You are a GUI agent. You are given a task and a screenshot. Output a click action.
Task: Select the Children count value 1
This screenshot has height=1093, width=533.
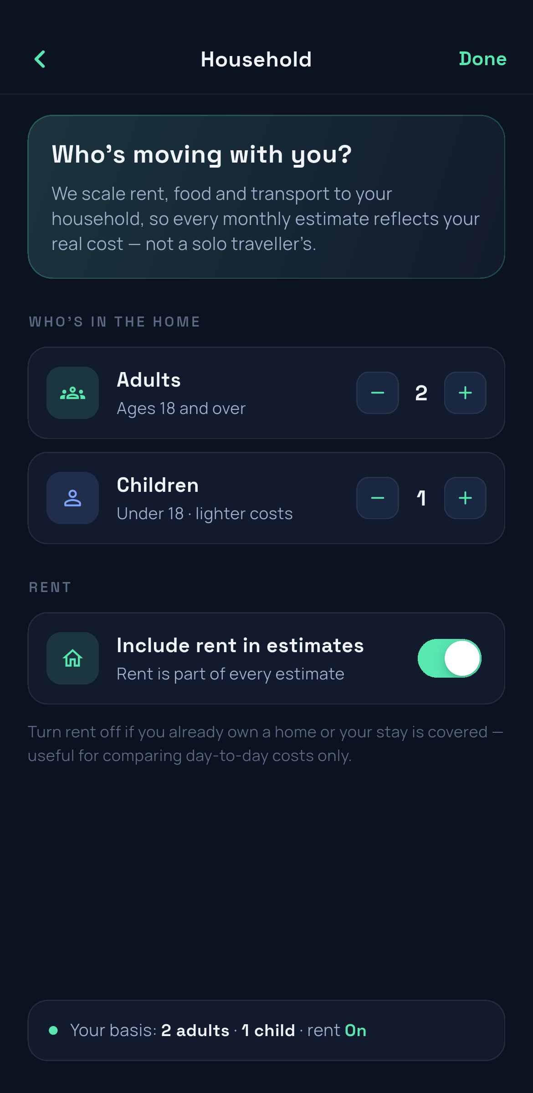coord(421,498)
